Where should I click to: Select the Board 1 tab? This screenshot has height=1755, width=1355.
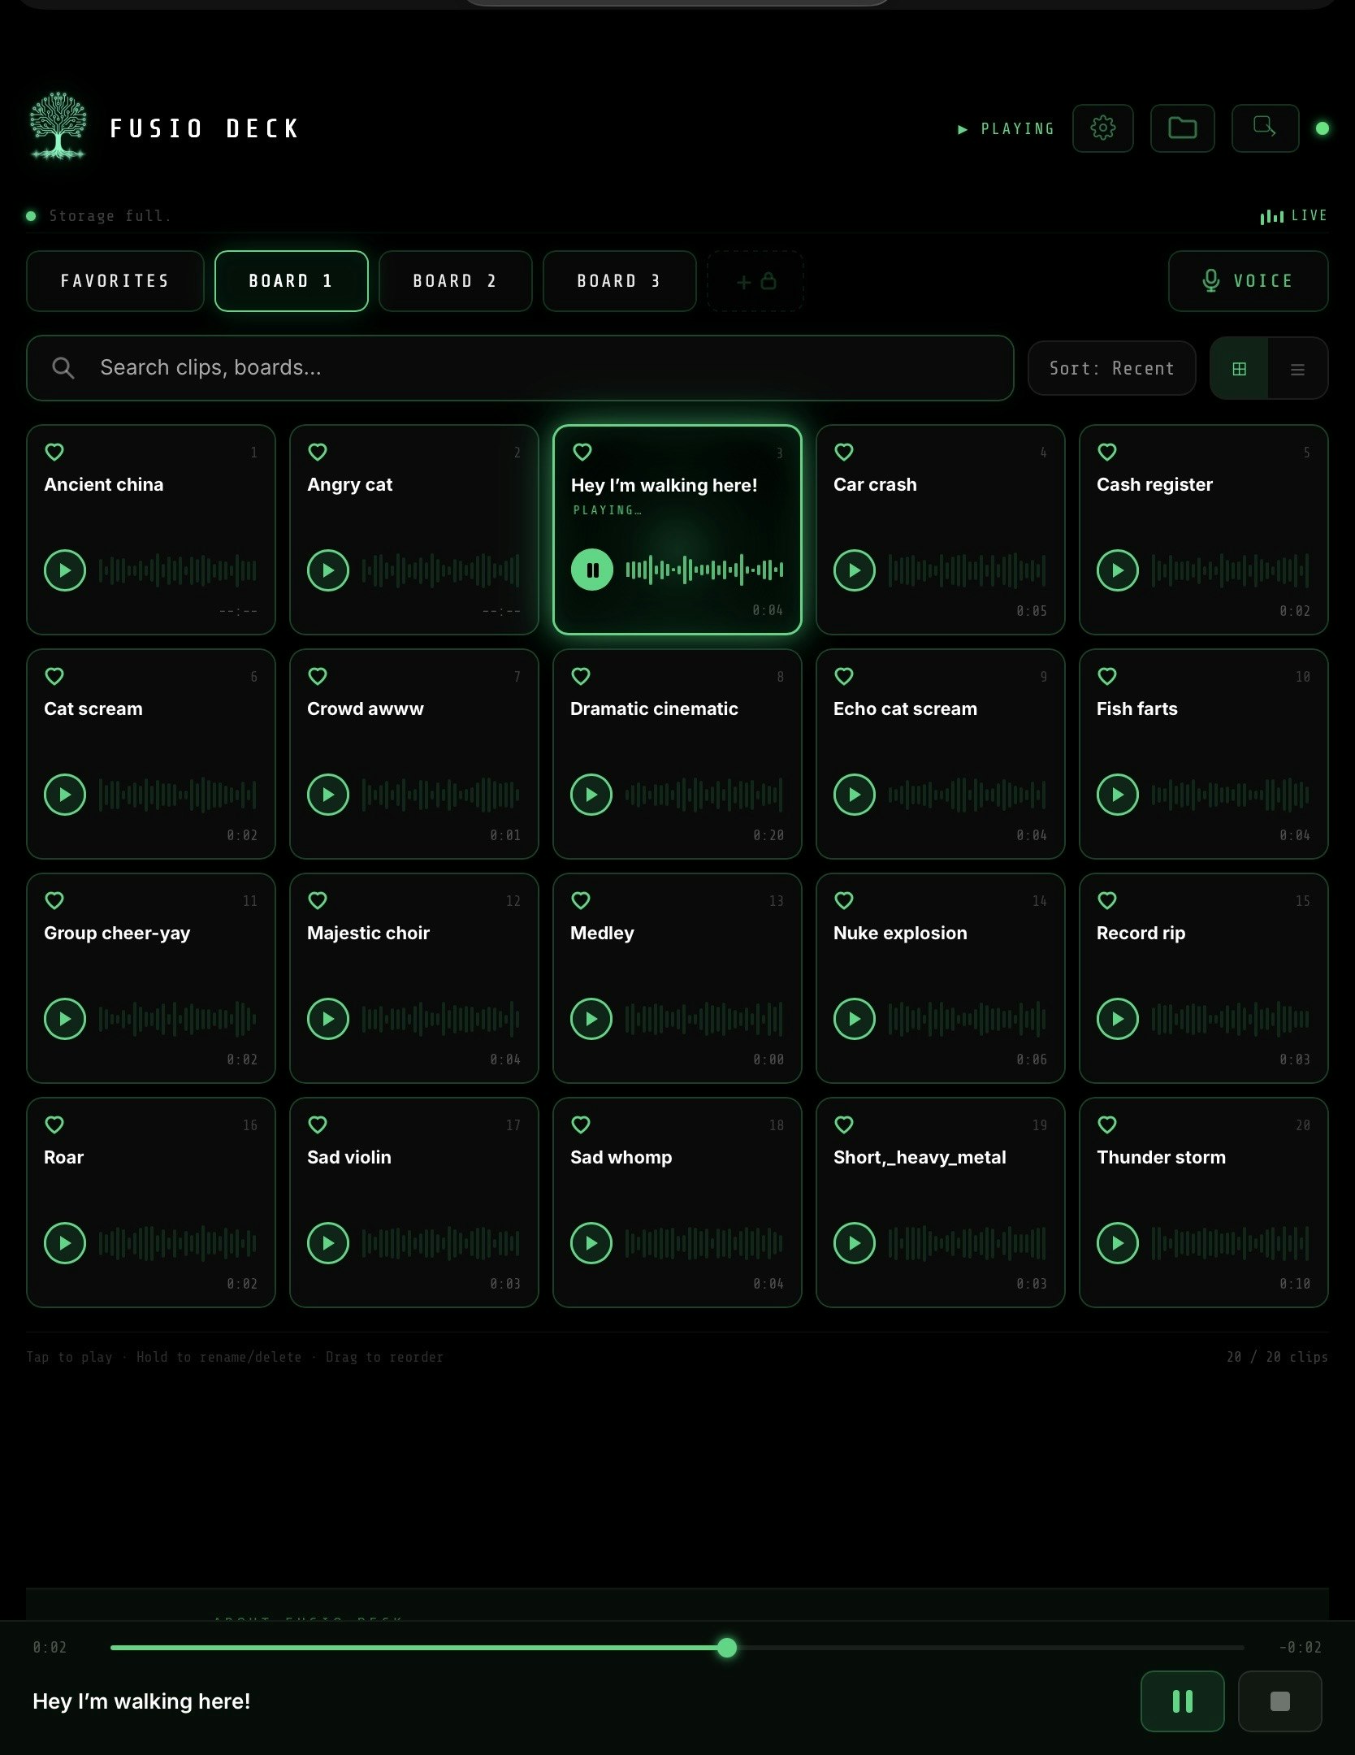(291, 281)
